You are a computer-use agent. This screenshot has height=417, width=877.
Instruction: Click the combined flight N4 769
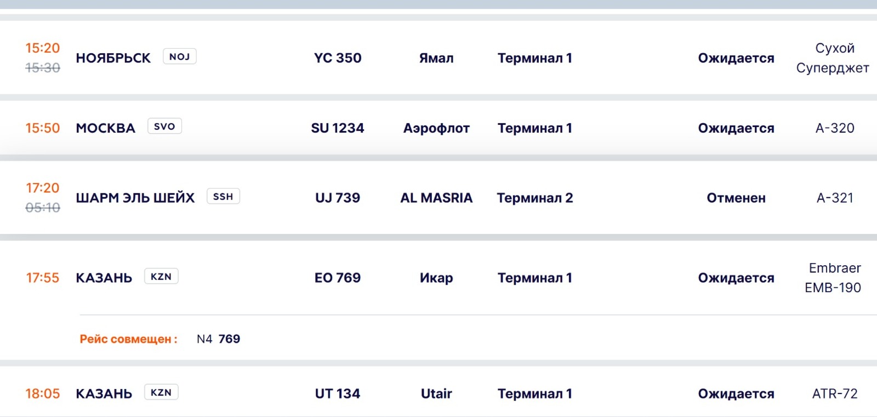point(218,339)
